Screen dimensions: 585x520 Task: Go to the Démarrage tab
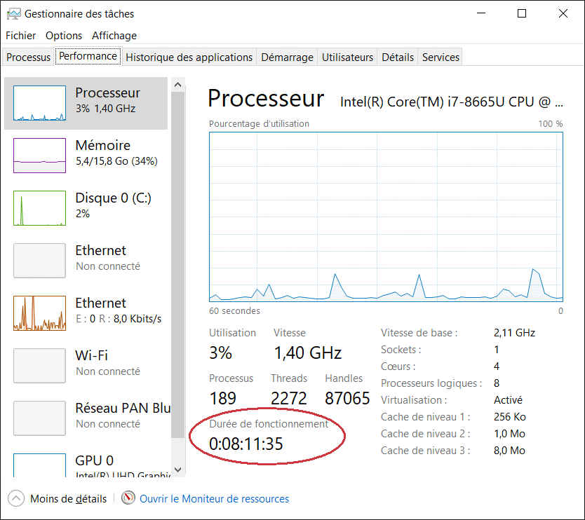(x=287, y=57)
